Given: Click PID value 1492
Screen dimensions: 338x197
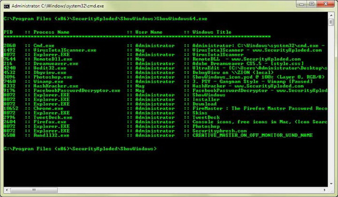Looking at the screenshot, I should tap(10, 50).
